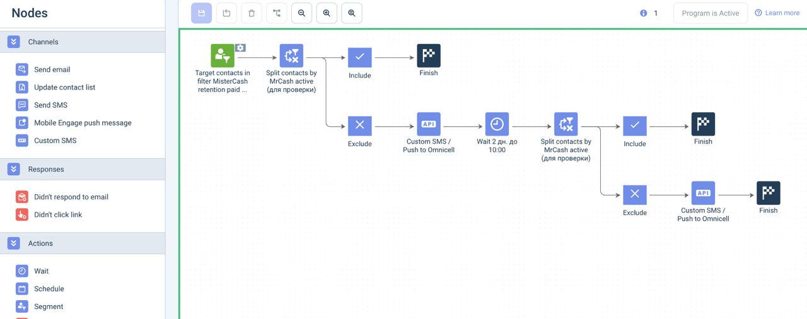Click the auto-arrange layout toolbar icon

point(277,13)
